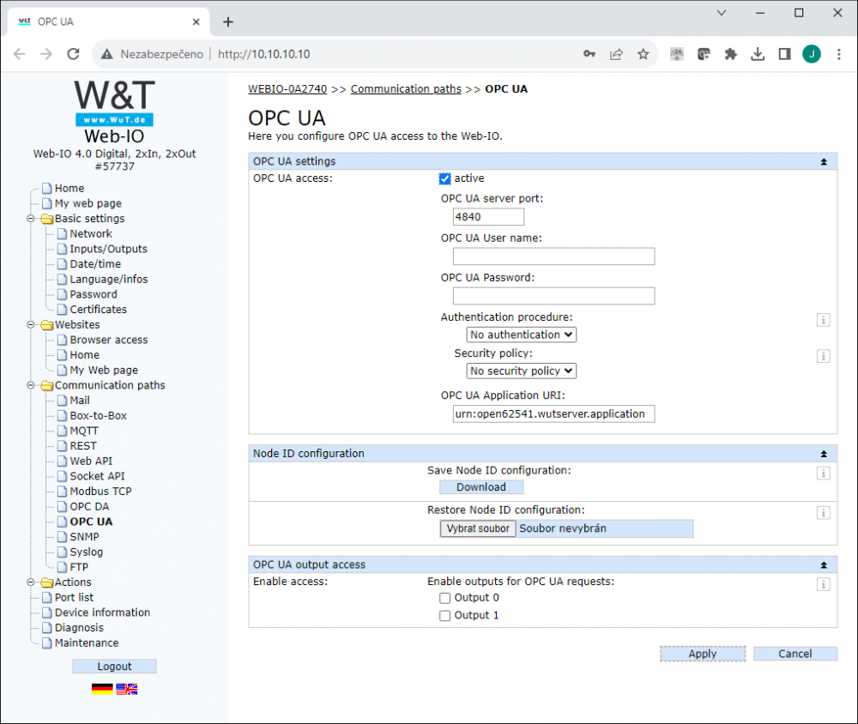Open the Chrome three-dot menu
The image size is (858, 724).
838,54
